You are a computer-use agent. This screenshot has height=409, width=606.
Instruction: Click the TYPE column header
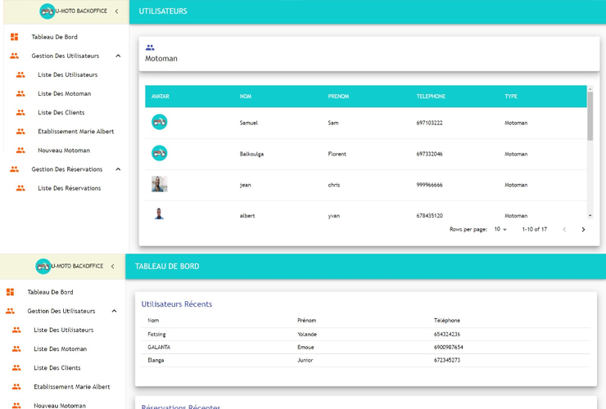(511, 97)
